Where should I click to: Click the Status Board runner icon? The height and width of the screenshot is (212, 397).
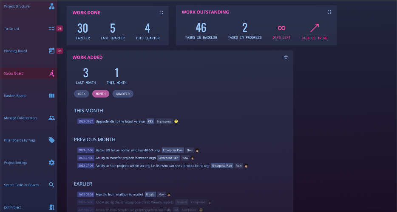[52, 73]
